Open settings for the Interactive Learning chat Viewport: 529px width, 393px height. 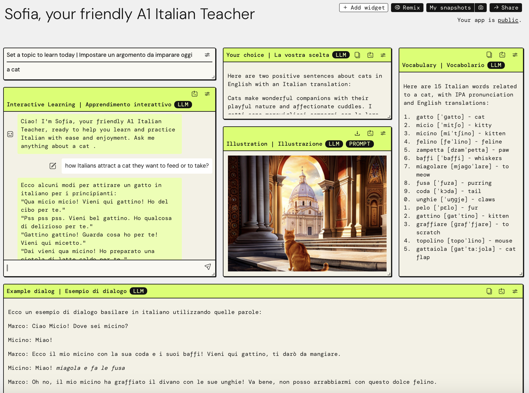point(208,94)
